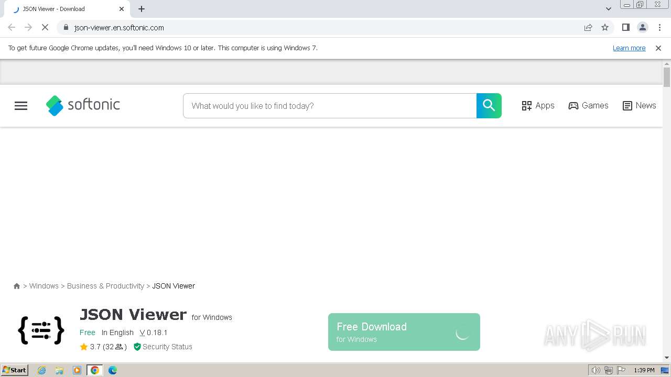Bookmark this page with the star icon
Screen dimensions: 671x377
605,27
